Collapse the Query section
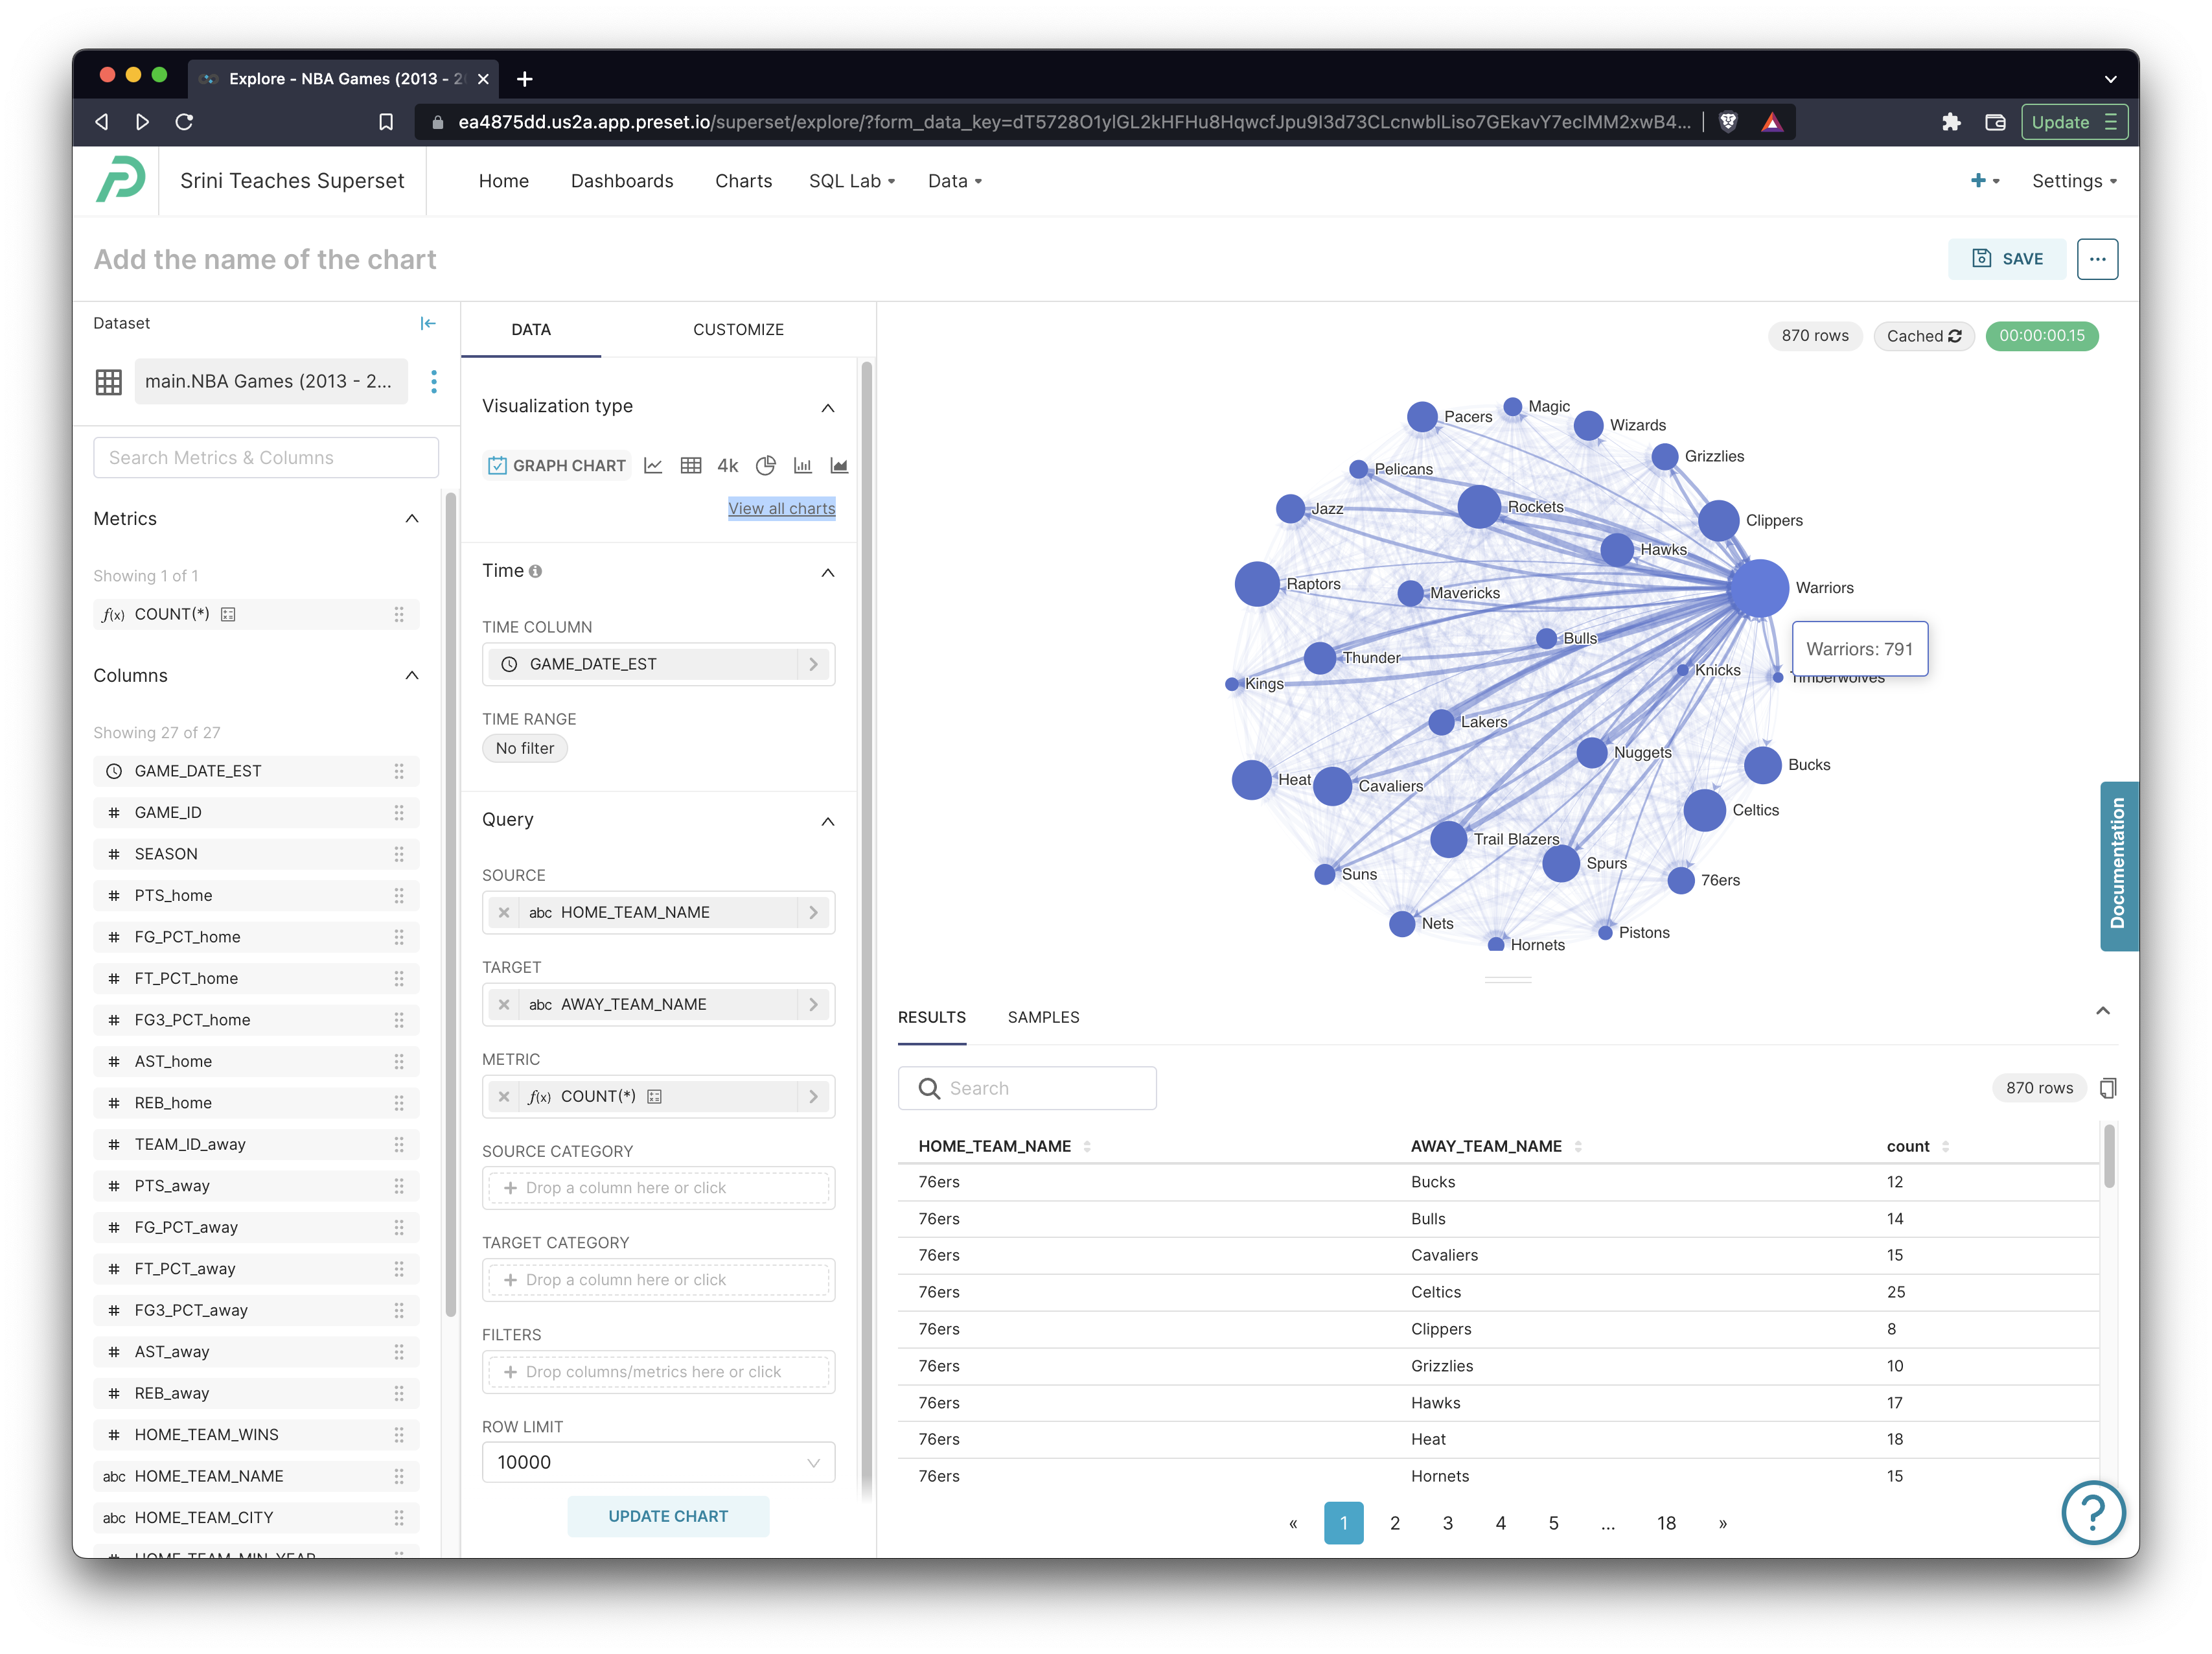The image size is (2212, 1654). (x=827, y=821)
